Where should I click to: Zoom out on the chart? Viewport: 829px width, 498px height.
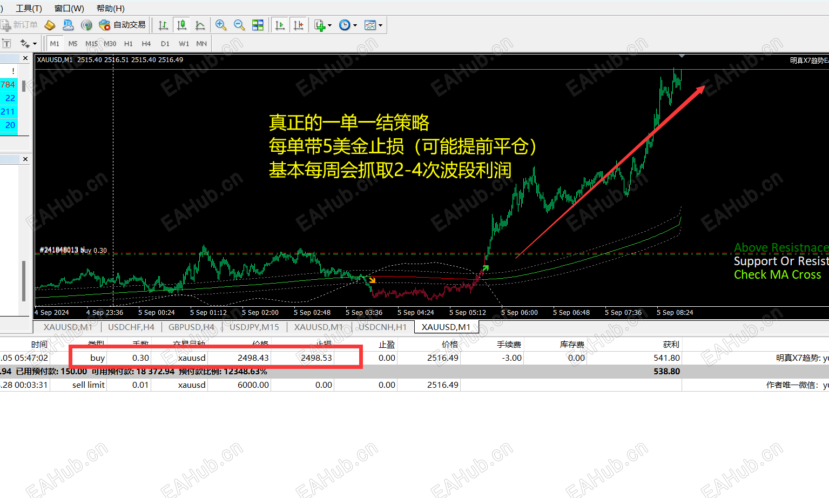point(239,25)
